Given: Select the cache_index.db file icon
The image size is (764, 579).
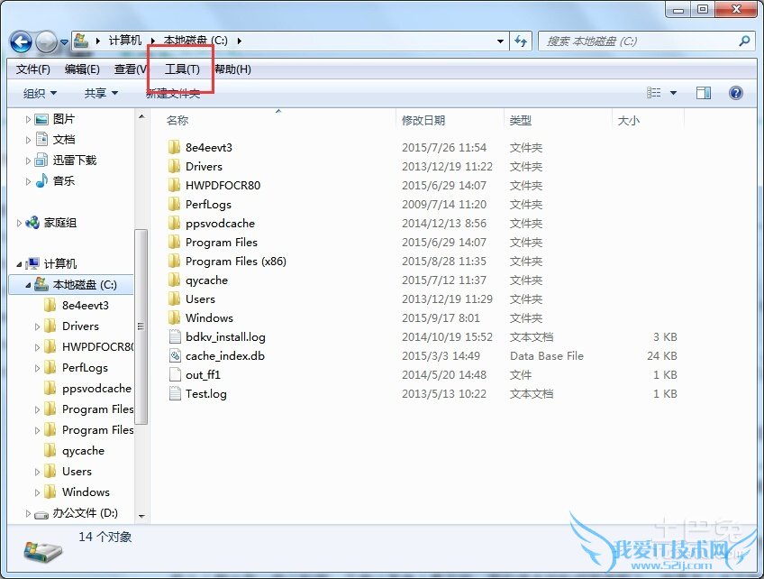Looking at the screenshot, I should [x=175, y=356].
